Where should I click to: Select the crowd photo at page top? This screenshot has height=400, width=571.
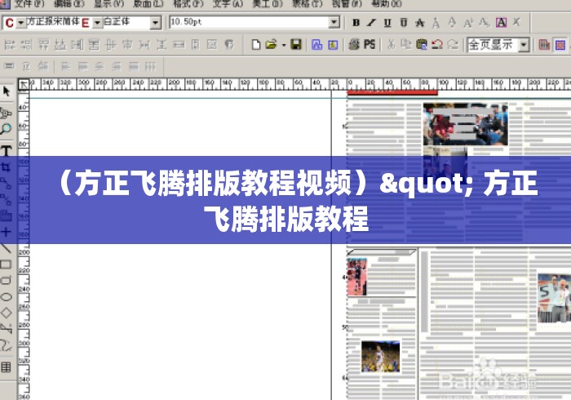466,124
